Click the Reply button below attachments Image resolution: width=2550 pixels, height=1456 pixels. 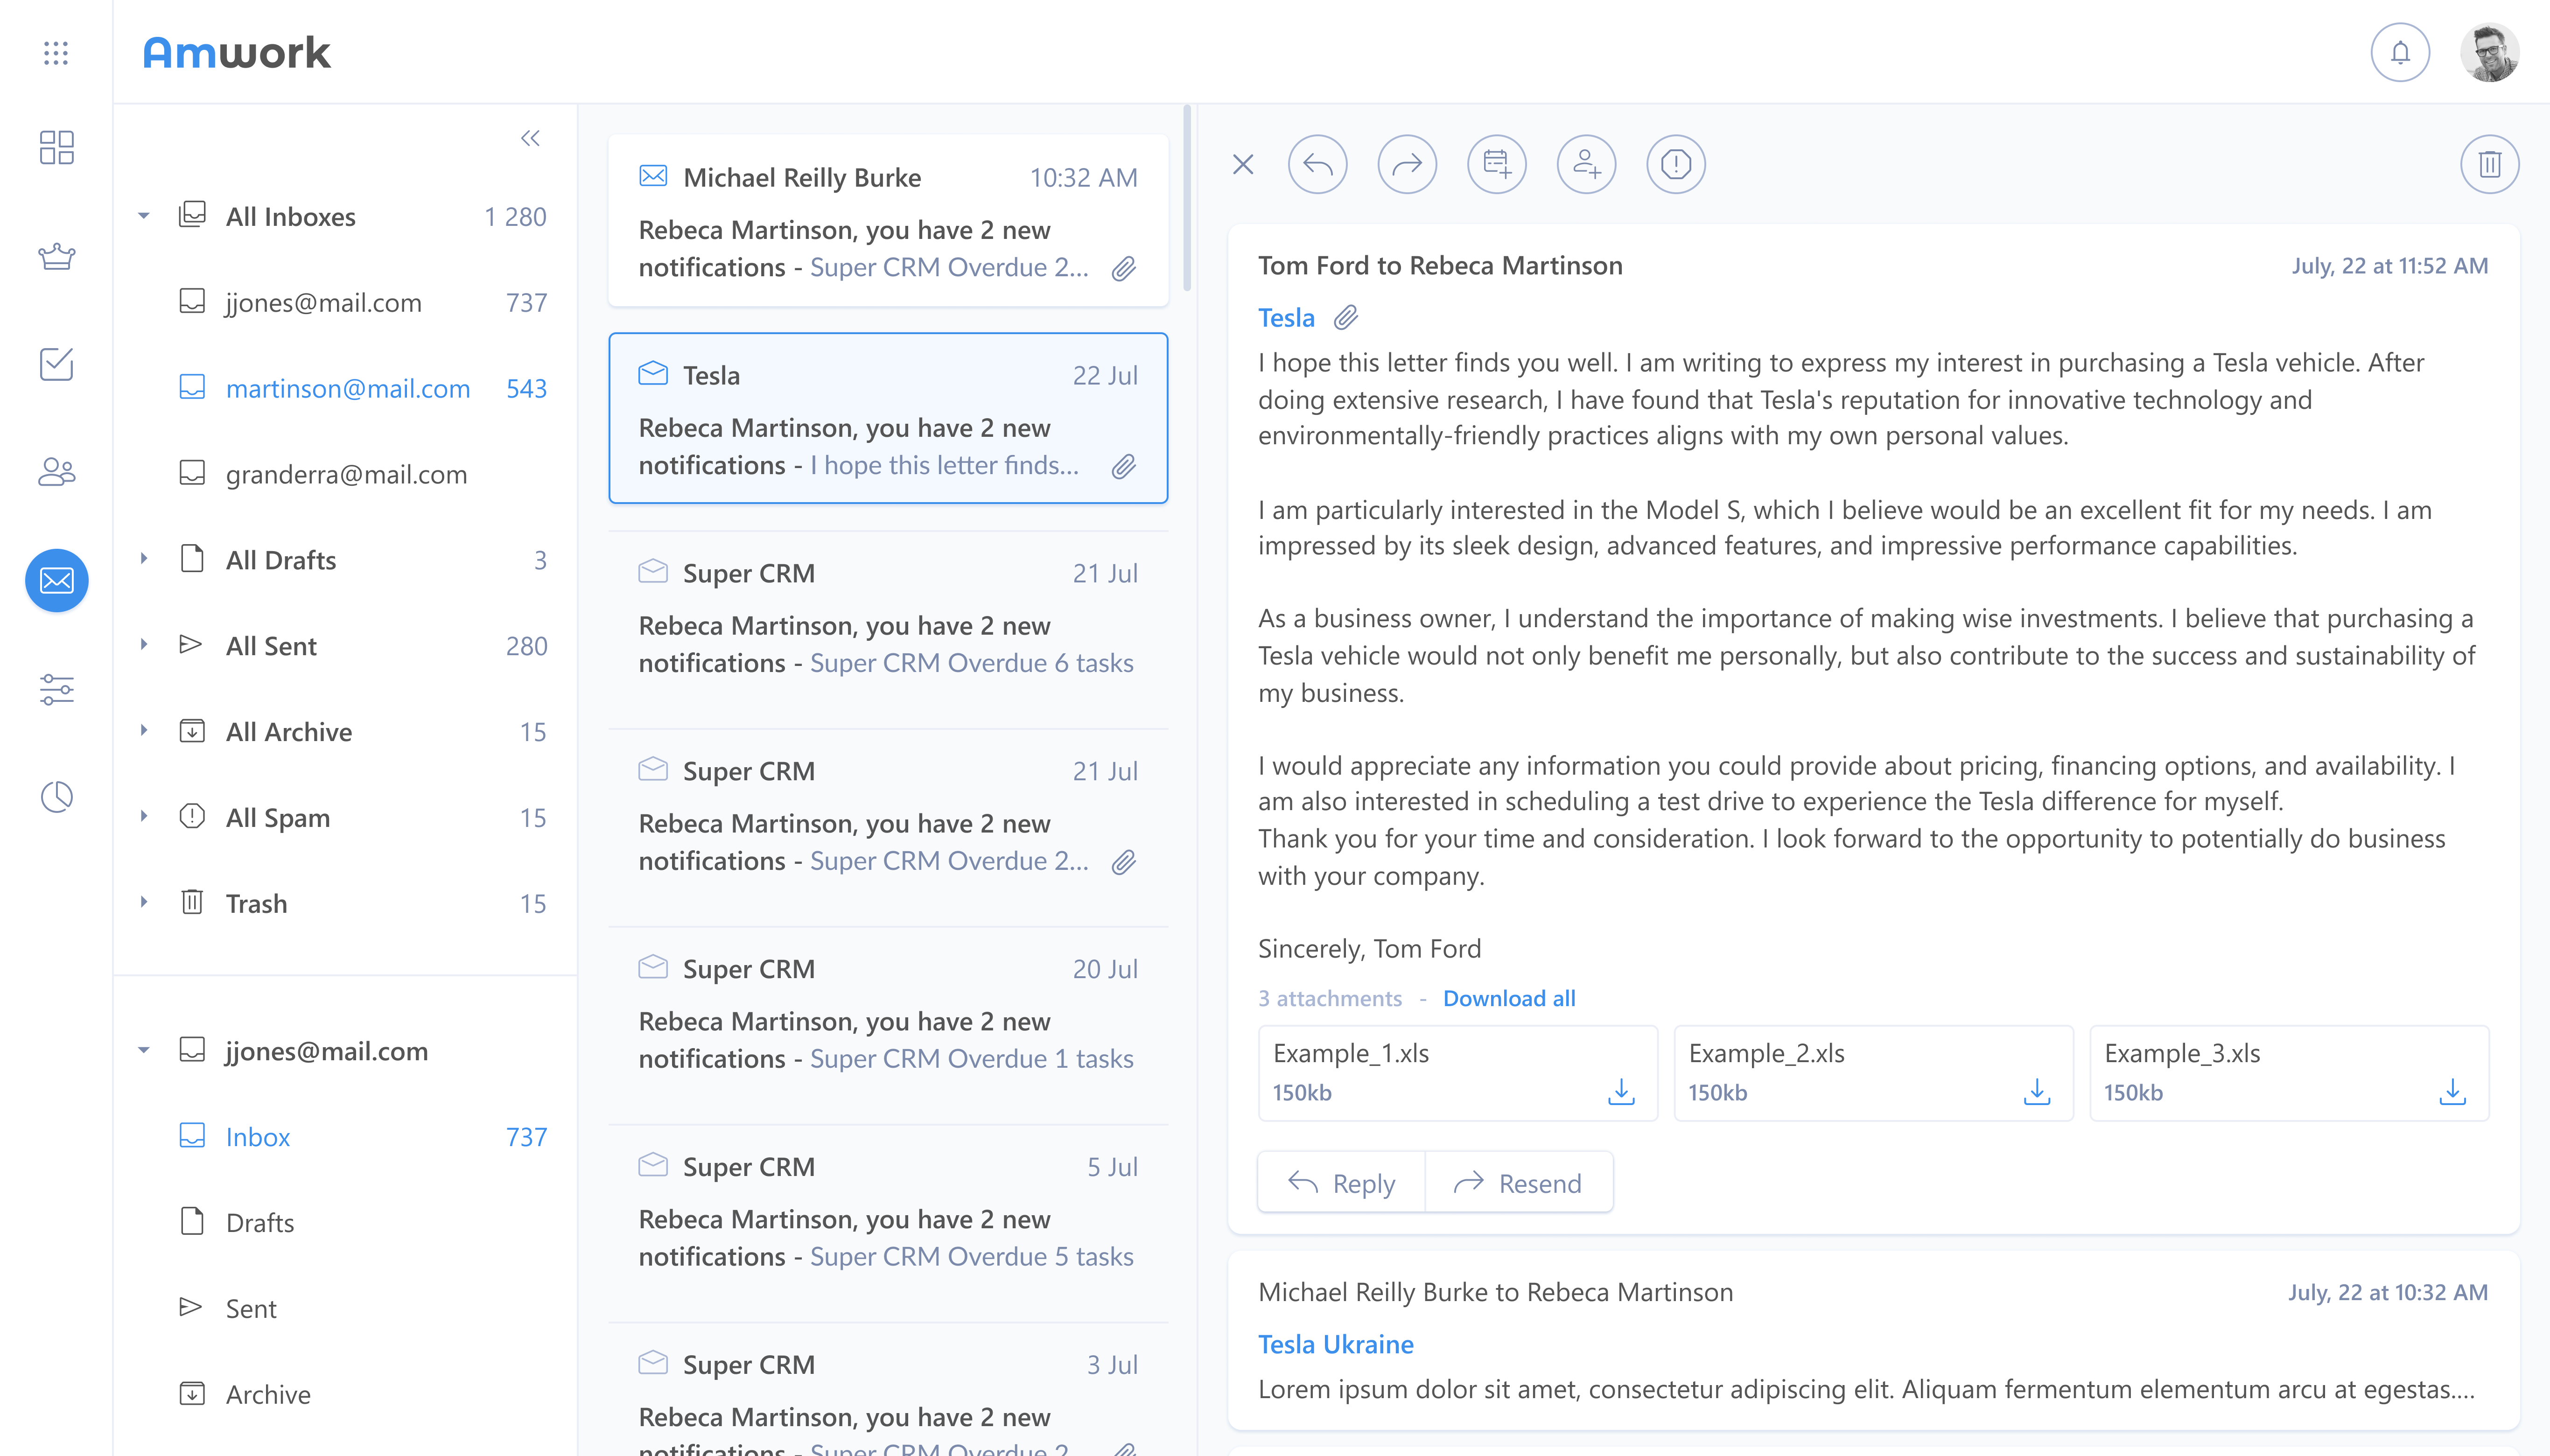click(1341, 1183)
